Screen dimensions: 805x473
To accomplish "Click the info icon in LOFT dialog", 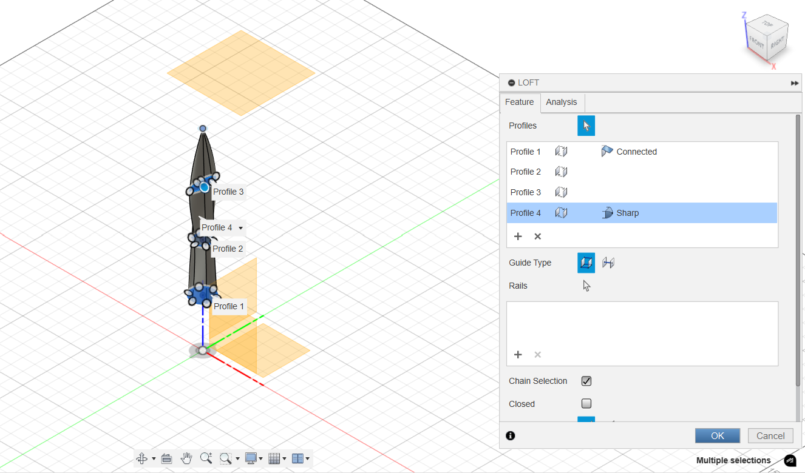I will coord(511,435).
